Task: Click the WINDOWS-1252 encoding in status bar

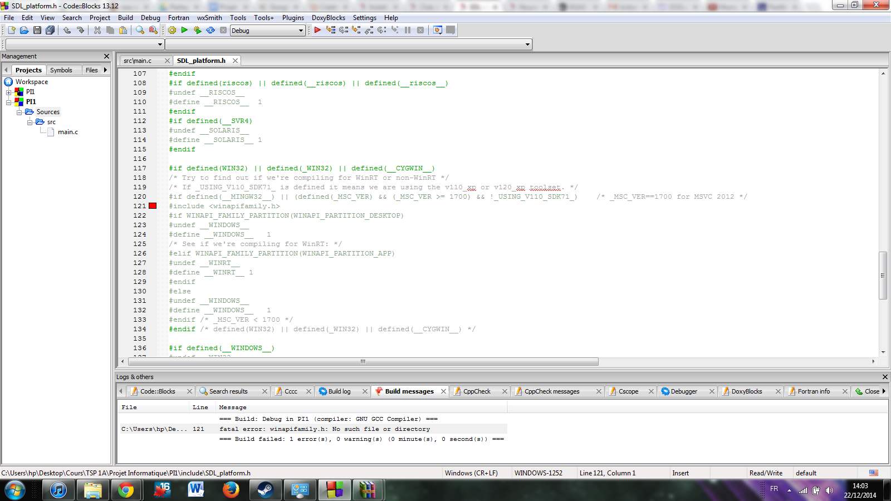Action: point(538,473)
